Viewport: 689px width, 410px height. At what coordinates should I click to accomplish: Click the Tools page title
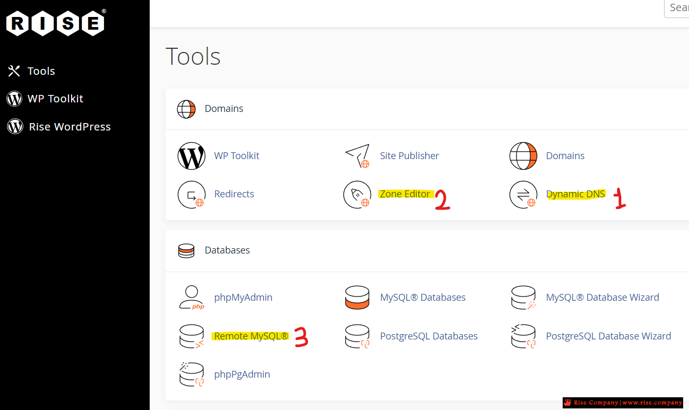click(193, 56)
